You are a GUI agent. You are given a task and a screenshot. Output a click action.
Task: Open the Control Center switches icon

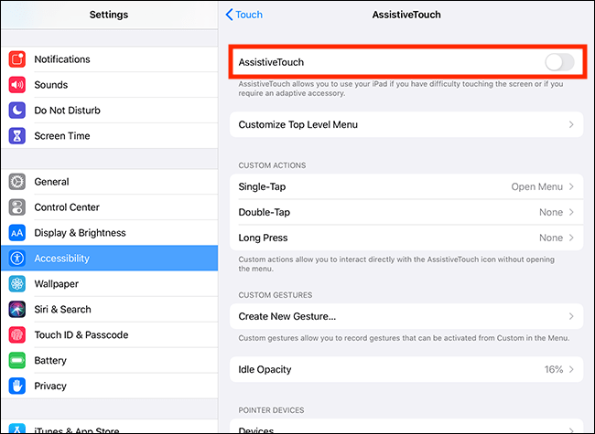pyautogui.click(x=17, y=207)
